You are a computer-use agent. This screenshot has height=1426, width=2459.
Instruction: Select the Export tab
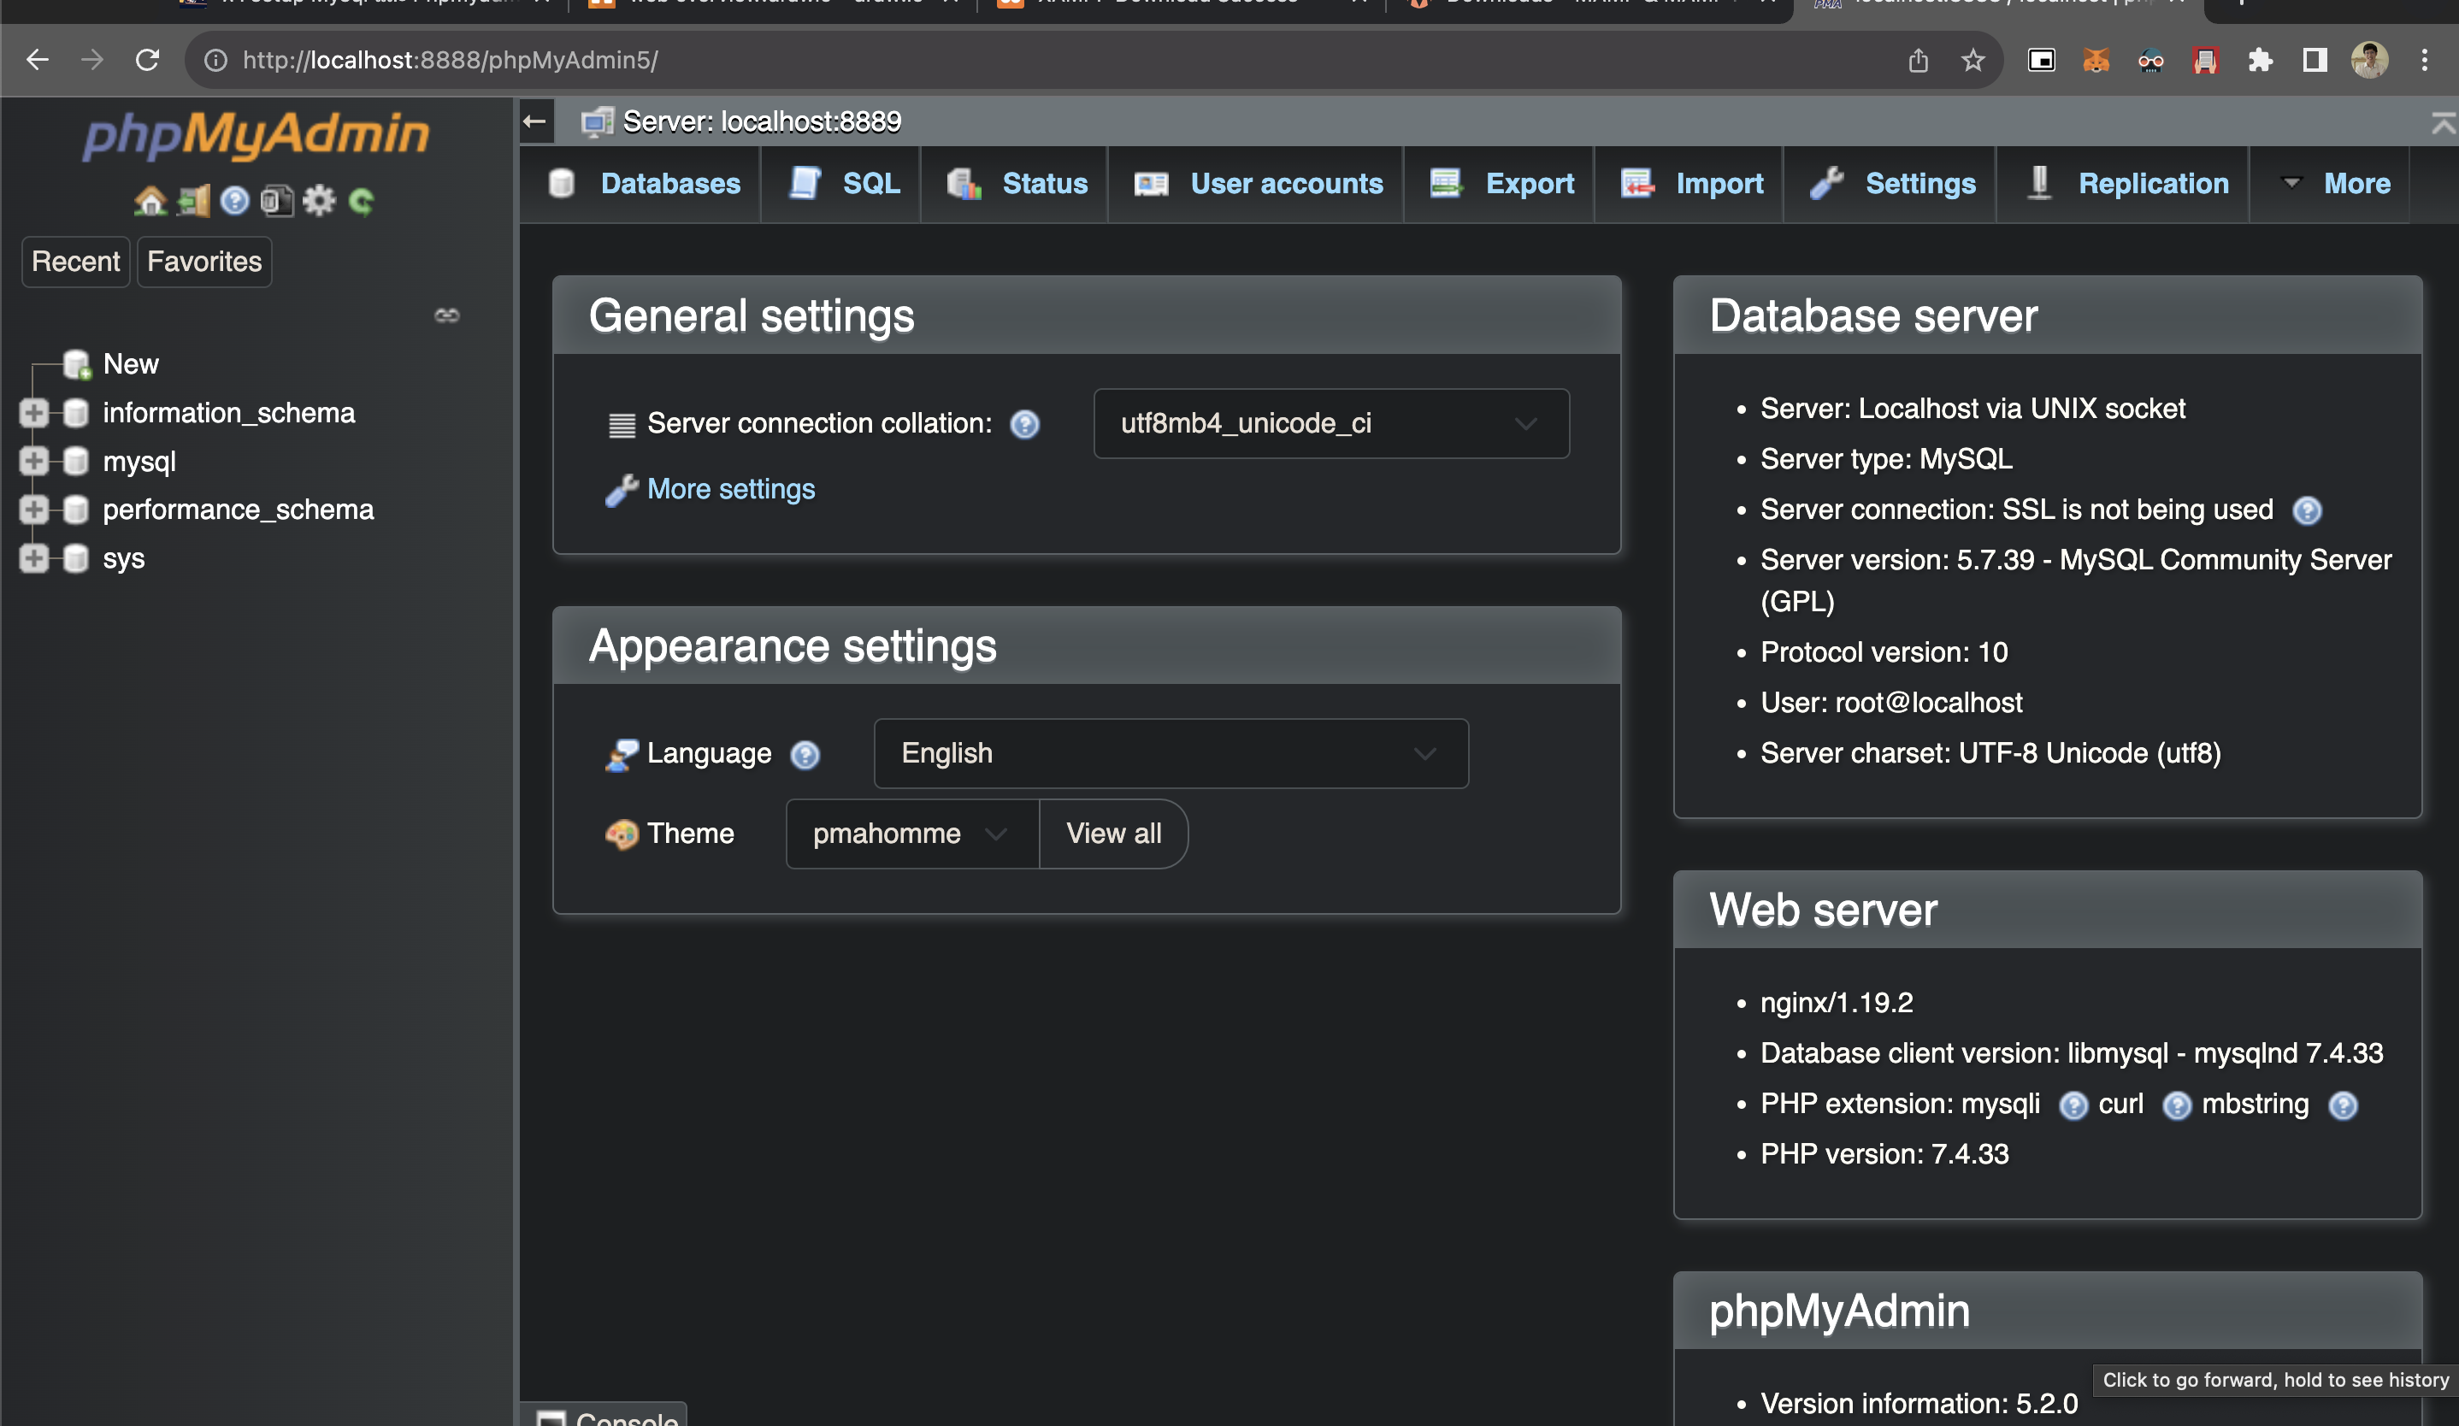point(1501,185)
